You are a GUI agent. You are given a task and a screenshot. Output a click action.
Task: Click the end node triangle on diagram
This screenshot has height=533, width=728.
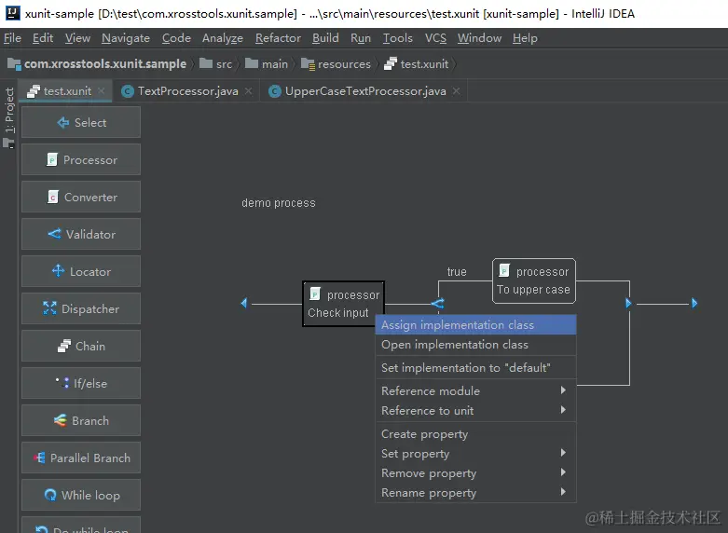pyautogui.click(x=694, y=303)
